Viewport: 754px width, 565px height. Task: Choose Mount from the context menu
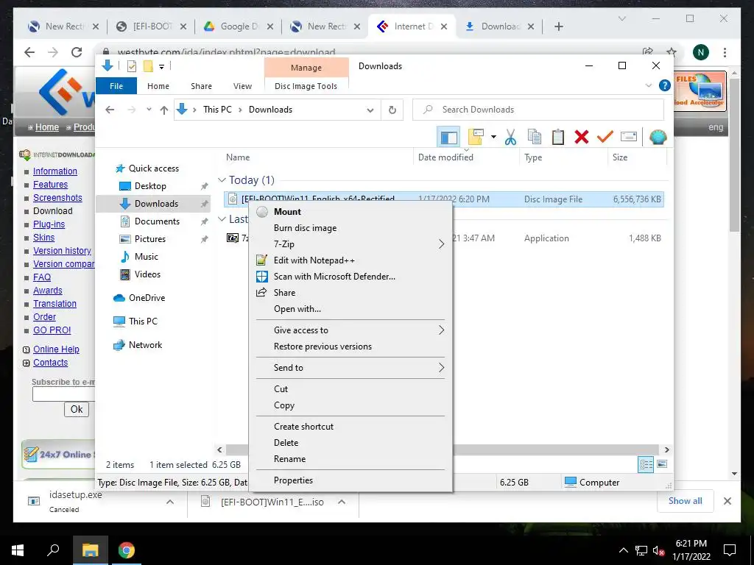350,212
